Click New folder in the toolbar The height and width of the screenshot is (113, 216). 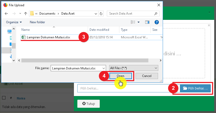point(37,22)
